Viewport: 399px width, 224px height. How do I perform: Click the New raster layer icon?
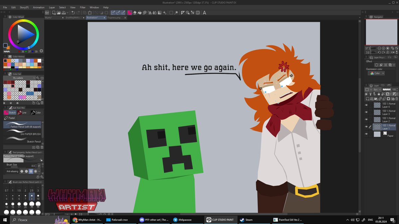[367, 99]
